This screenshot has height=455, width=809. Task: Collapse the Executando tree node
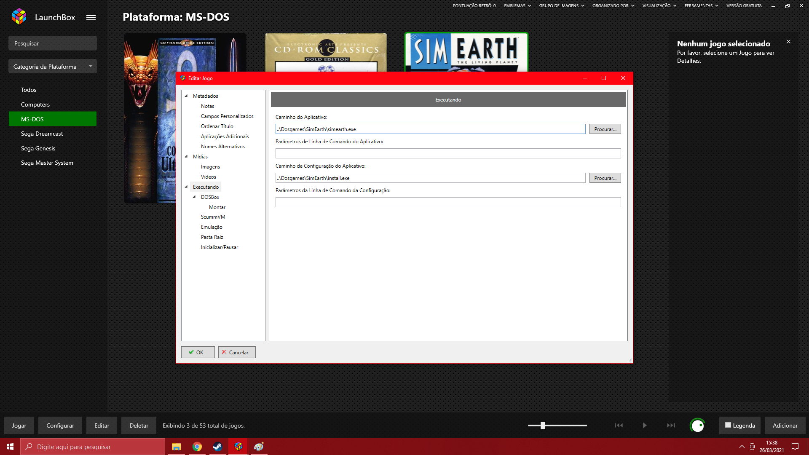coord(186,187)
